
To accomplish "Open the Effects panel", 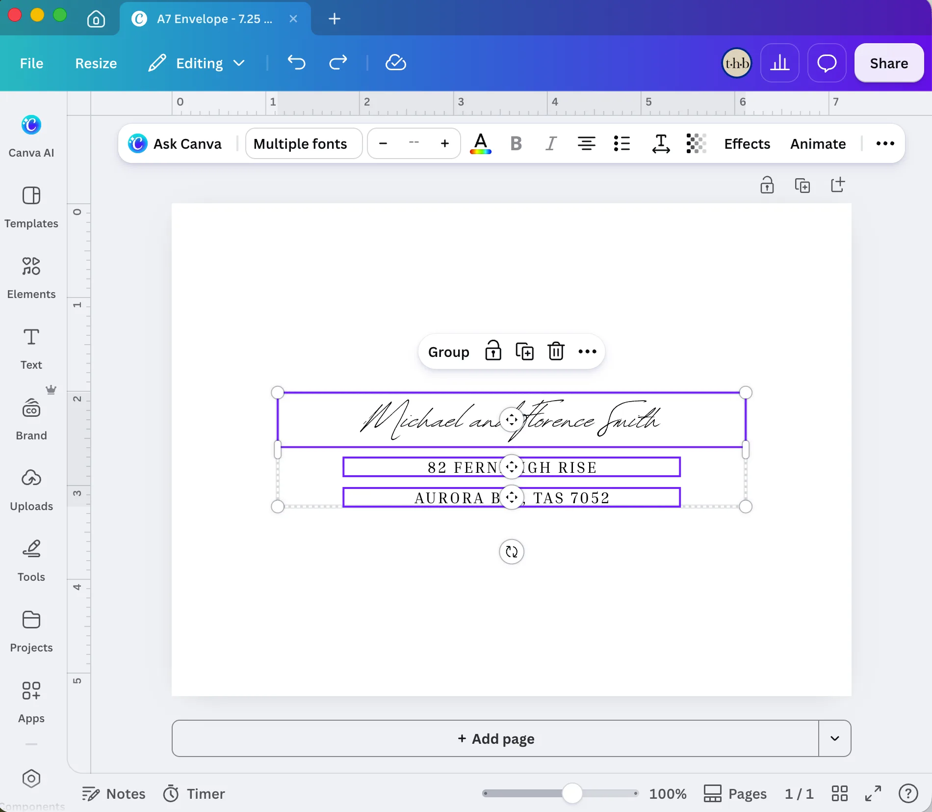I will point(747,144).
